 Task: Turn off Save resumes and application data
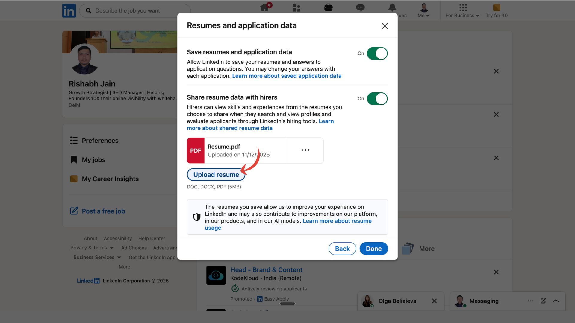pos(377,54)
